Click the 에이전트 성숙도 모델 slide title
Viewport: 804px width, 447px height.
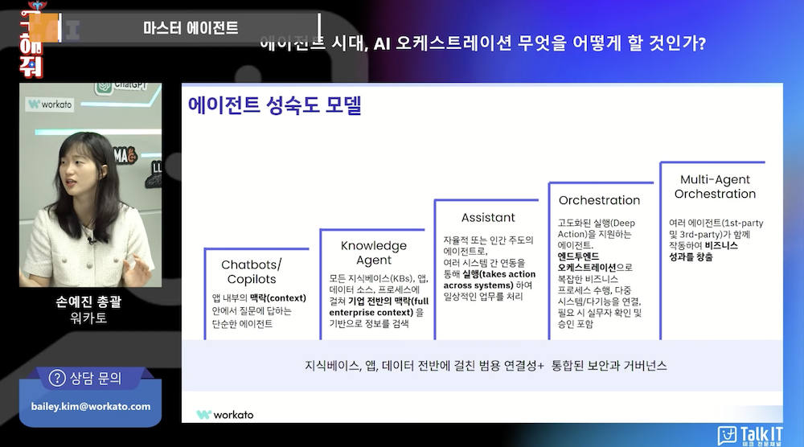tap(274, 105)
